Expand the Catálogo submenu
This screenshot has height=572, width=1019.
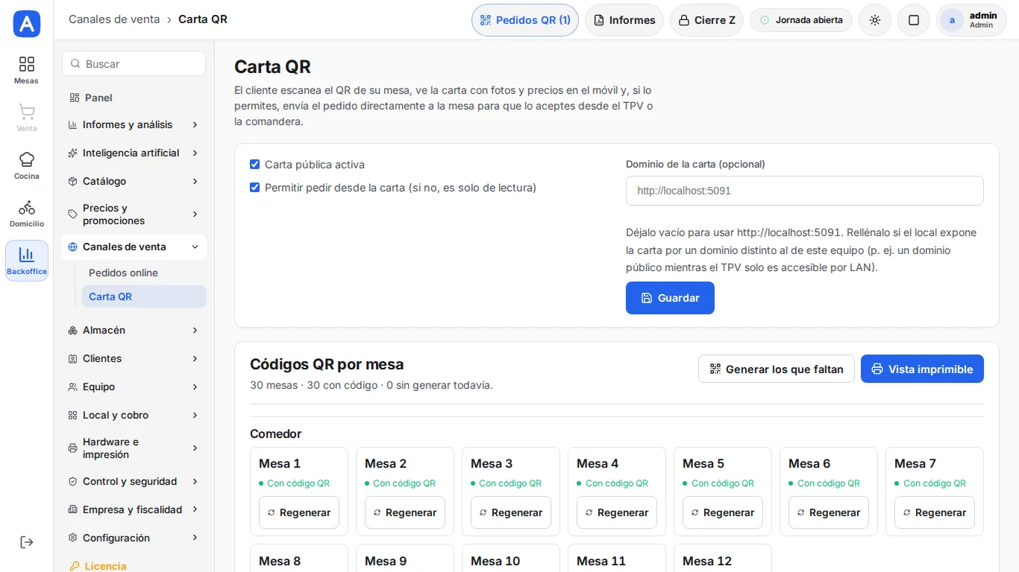point(134,181)
